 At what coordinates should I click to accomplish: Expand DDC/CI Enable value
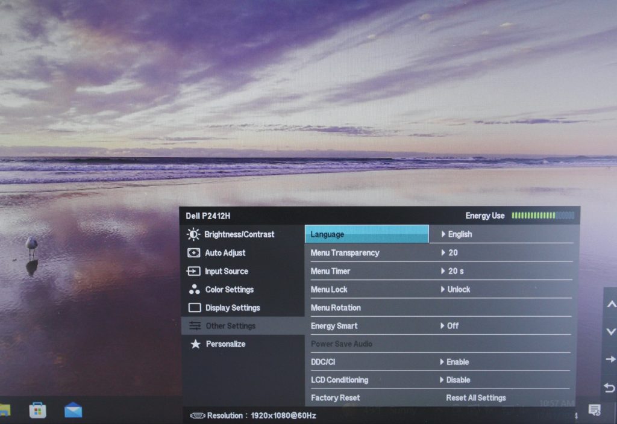[454, 362]
